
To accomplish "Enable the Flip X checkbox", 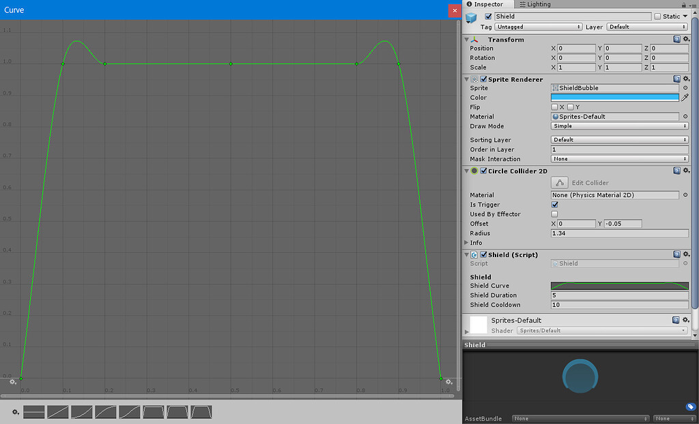I will 554,107.
